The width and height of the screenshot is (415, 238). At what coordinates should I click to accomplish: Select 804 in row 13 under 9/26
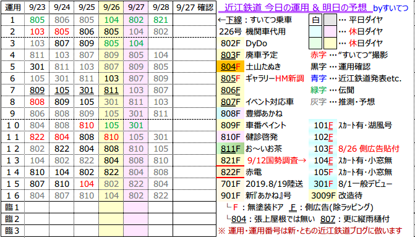[x=111, y=160]
